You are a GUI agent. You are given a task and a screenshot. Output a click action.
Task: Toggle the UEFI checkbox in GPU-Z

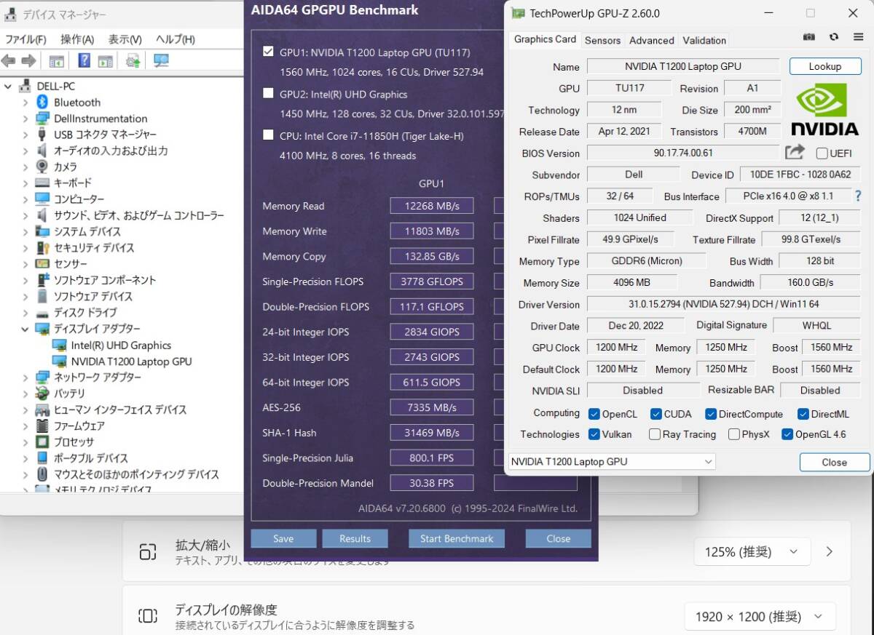point(822,153)
